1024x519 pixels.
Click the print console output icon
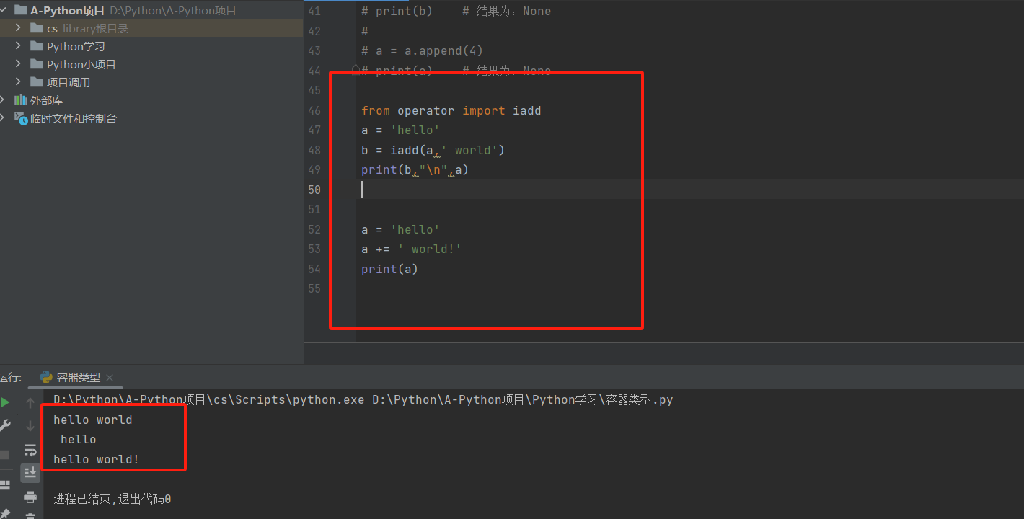click(30, 497)
